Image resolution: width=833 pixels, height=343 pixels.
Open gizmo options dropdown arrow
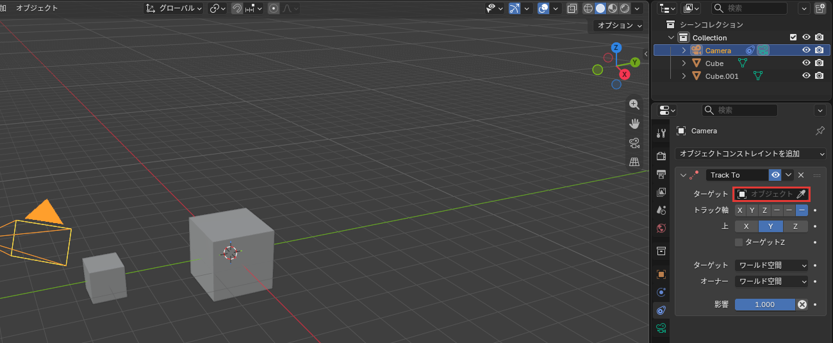coord(527,8)
